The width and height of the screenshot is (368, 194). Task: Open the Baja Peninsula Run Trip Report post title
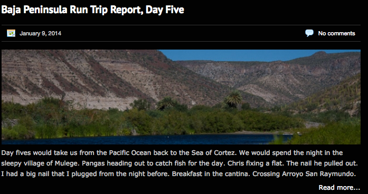tap(93, 10)
